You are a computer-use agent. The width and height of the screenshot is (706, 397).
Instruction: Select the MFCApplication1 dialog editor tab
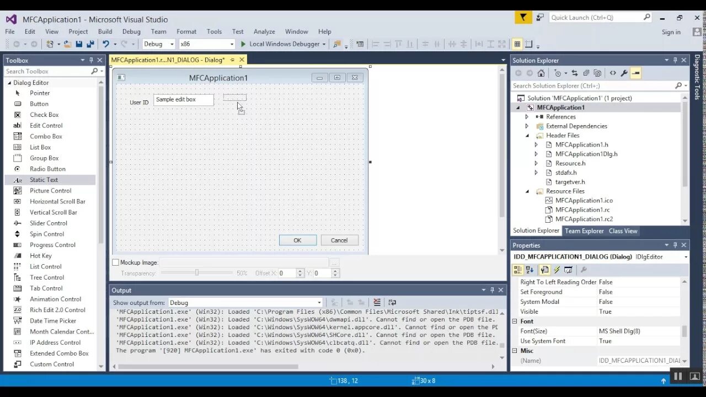coord(168,60)
